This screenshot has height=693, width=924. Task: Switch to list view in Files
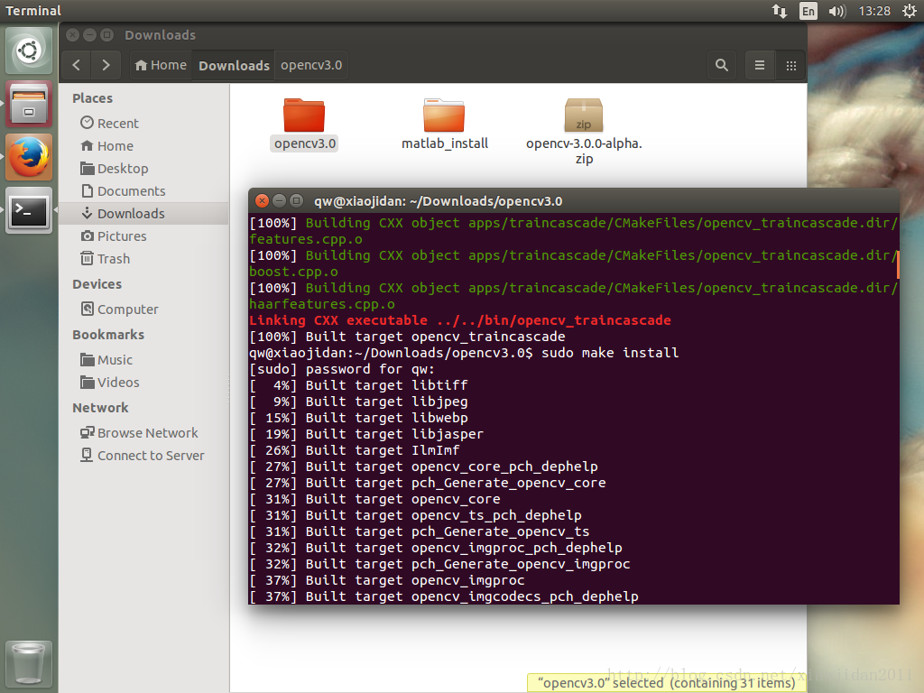(x=760, y=65)
